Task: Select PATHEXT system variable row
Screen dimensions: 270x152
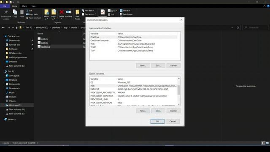Action: tap(133, 89)
